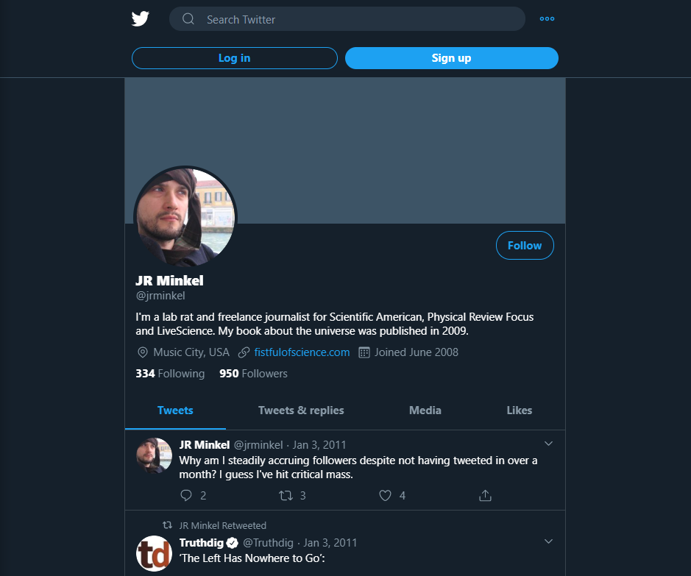Switch to Tweets & replies tab

coord(301,410)
